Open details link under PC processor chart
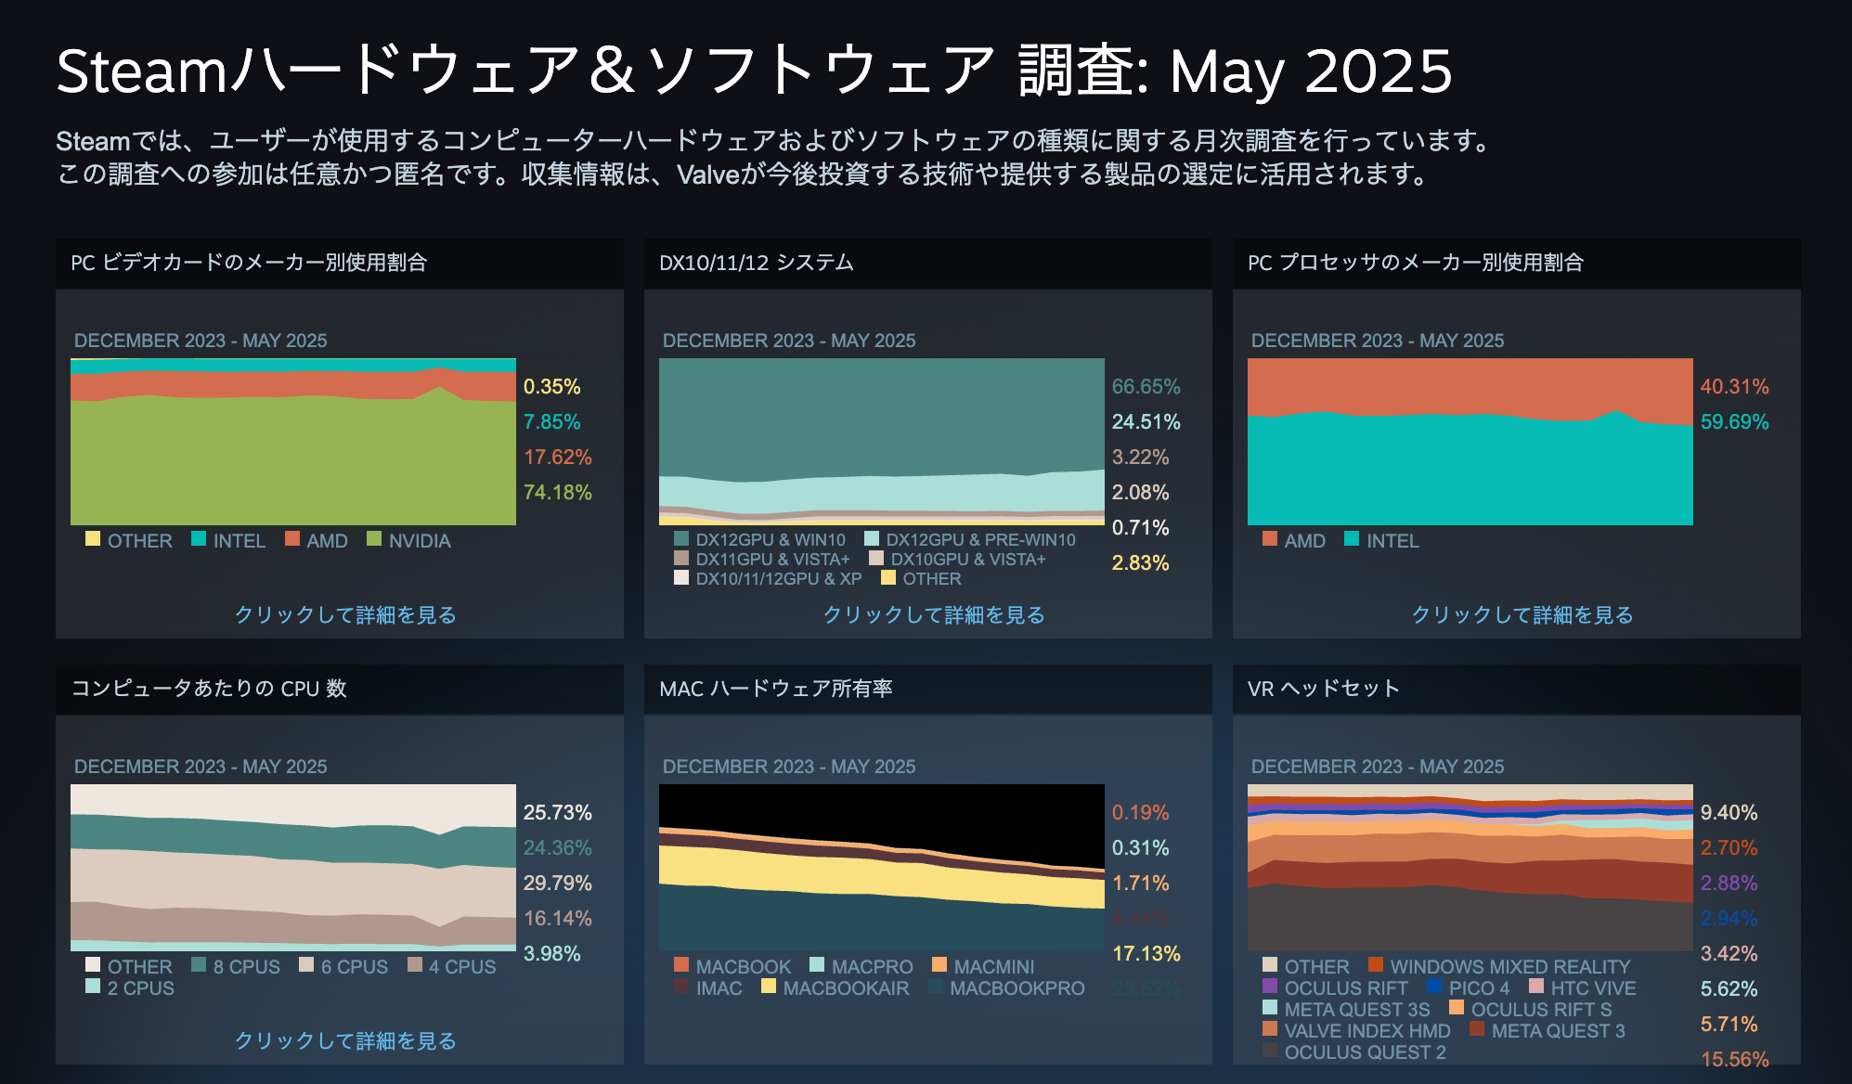Viewport: 1852px width, 1084px height. (1522, 614)
